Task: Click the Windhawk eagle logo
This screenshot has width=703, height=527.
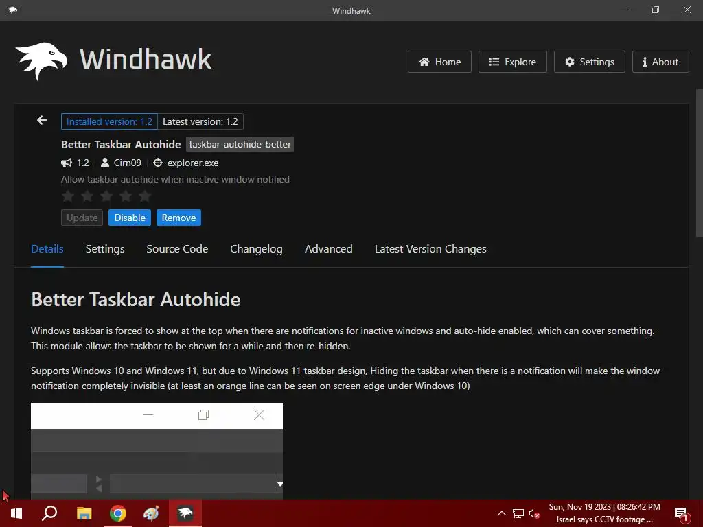Action: 41,61
